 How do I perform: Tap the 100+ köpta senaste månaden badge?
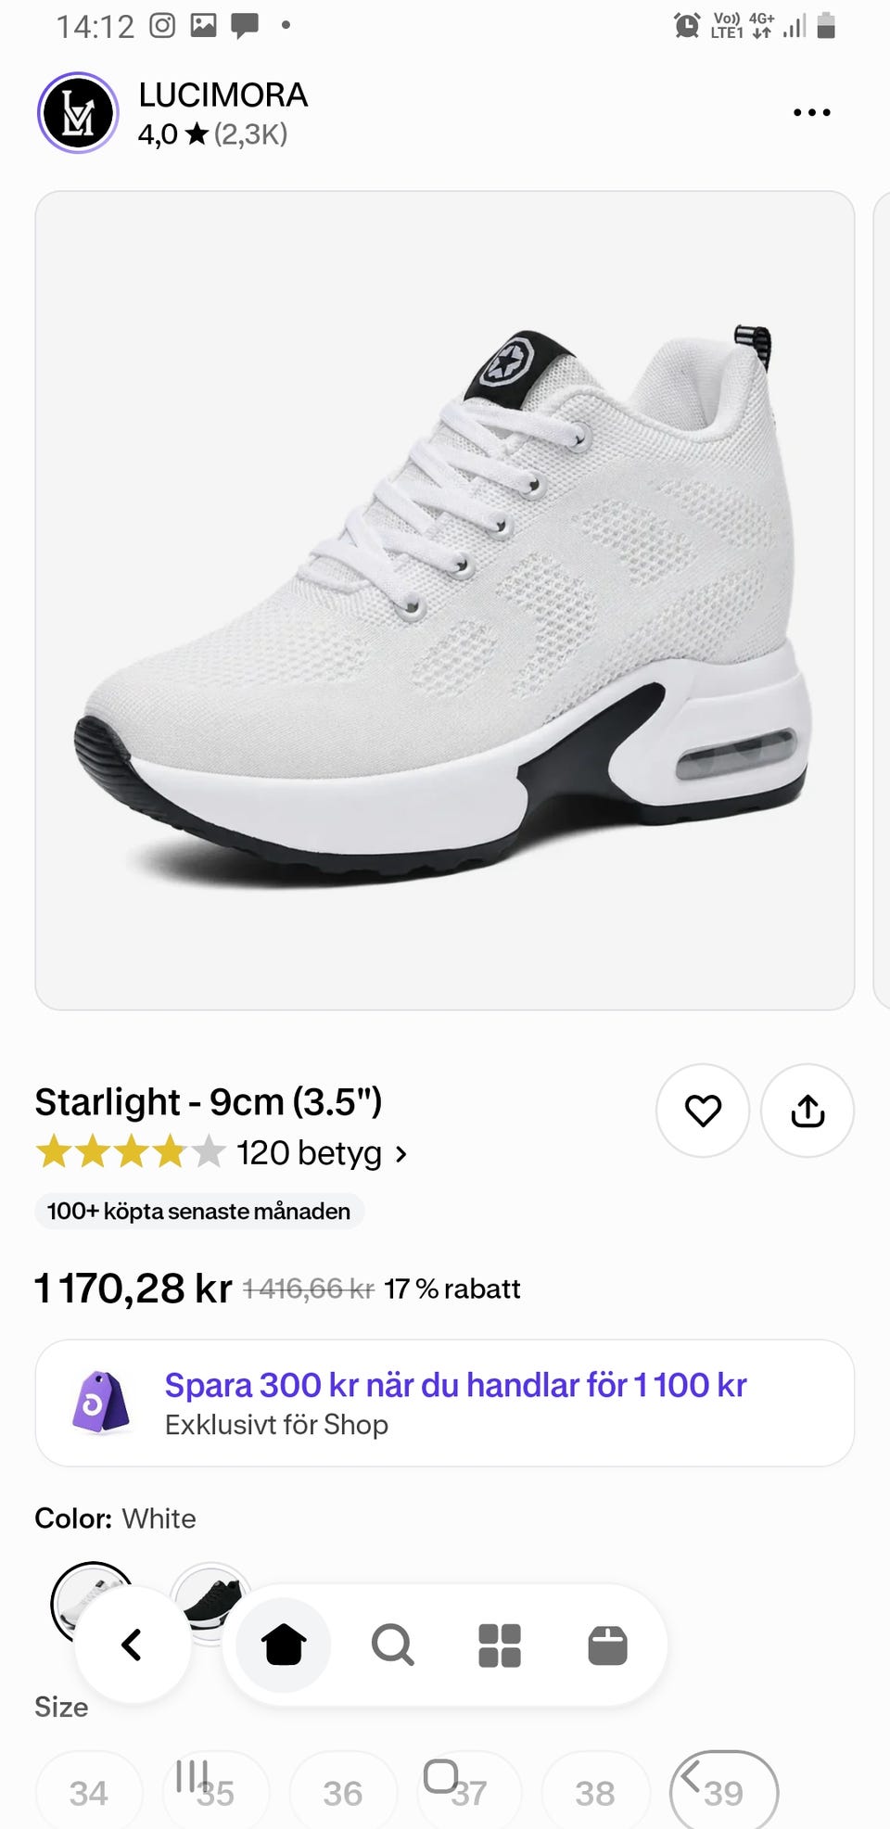[199, 1212]
